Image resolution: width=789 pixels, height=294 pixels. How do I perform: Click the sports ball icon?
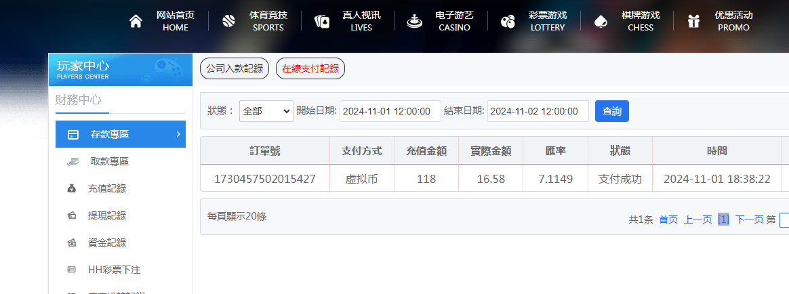pos(228,22)
